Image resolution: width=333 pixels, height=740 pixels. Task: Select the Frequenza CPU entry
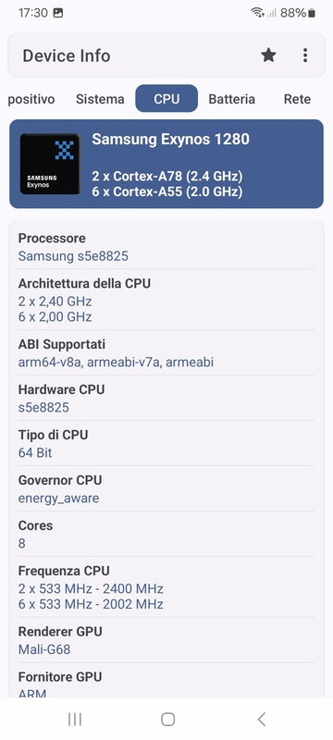pyautogui.click(x=166, y=586)
